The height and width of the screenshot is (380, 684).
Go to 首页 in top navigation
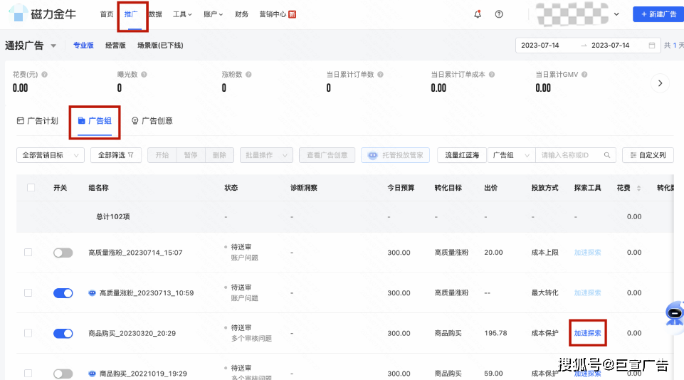pyautogui.click(x=107, y=14)
